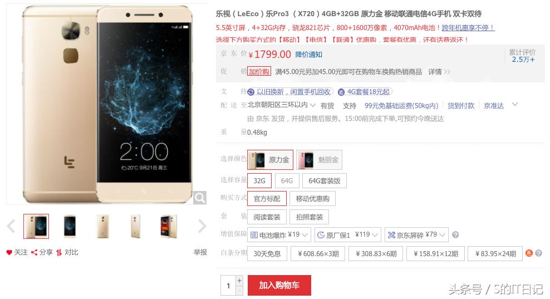Show next thumbnails with right arrow
This screenshot has height=299, width=550.
point(202,227)
